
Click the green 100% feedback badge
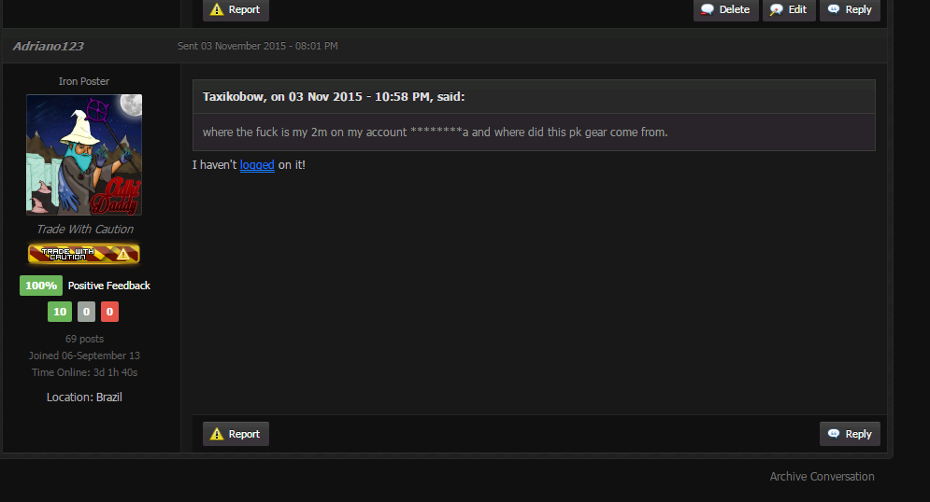(x=41, y=286)
